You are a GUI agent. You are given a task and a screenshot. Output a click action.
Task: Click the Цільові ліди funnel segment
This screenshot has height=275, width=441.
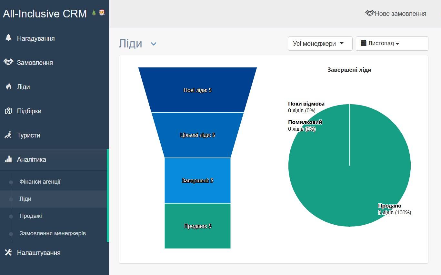coord(197,135)
